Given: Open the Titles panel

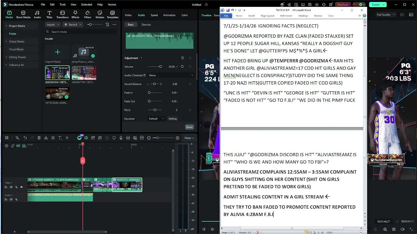Looking at the screenshot, I should coord(49,15).
